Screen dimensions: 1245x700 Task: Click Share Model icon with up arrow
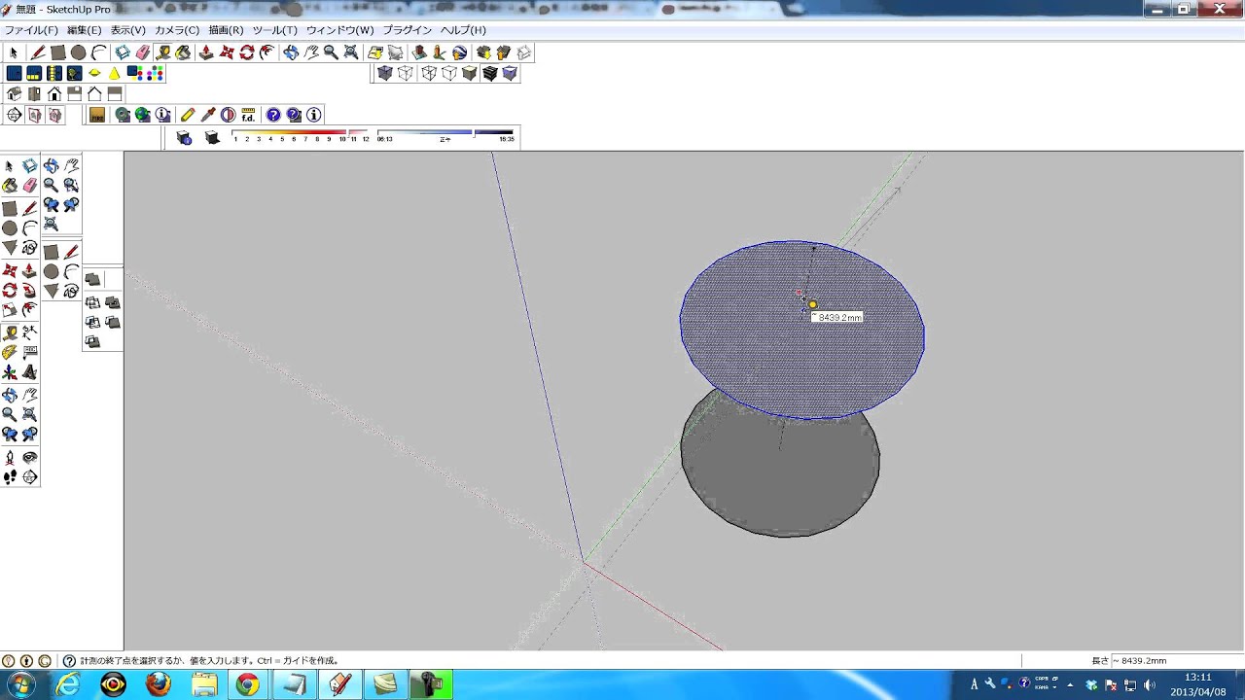point(503,52)
